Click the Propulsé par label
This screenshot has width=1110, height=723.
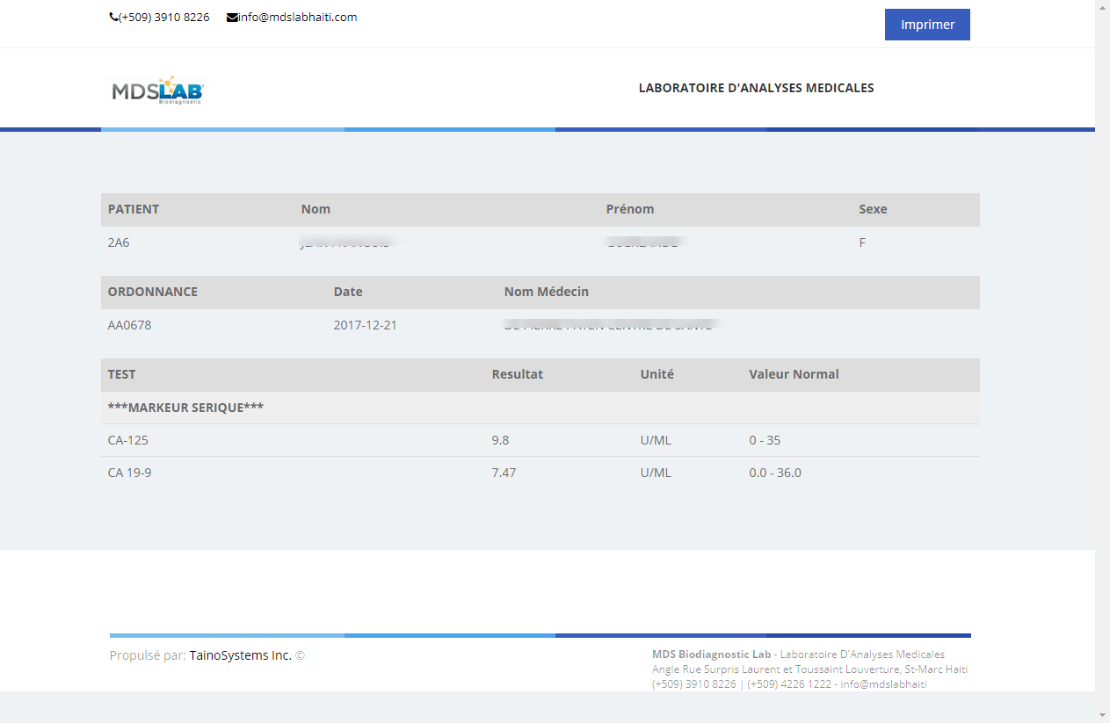(148, 655)
